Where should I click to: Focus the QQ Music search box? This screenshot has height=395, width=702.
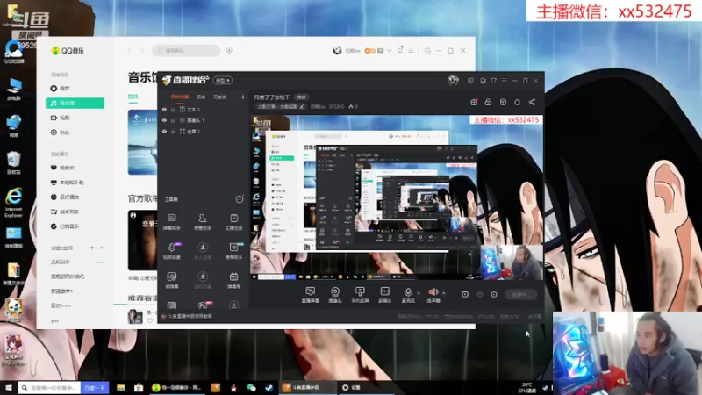(x=186, y=51)
